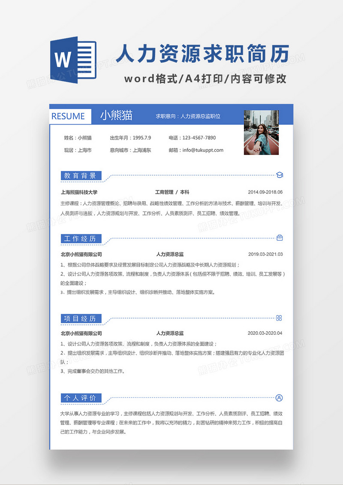Click 人力资源总监 under 项目经历
Viewport: 343px width, 485px height.
(170, 333)
